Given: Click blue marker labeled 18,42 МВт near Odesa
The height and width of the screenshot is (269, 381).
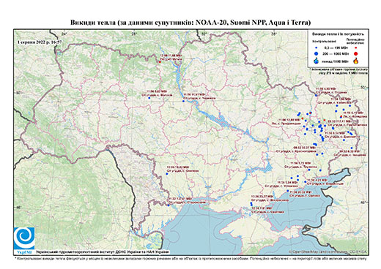Looking at the screenshot, I should [x=167, y=174].
